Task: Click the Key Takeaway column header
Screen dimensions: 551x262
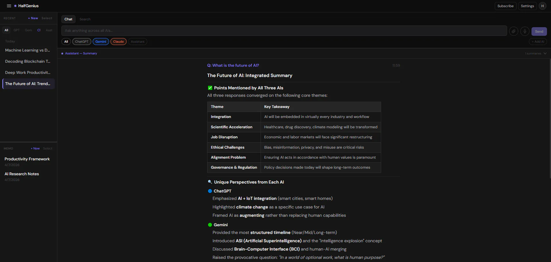Action: tap(321, 107)
